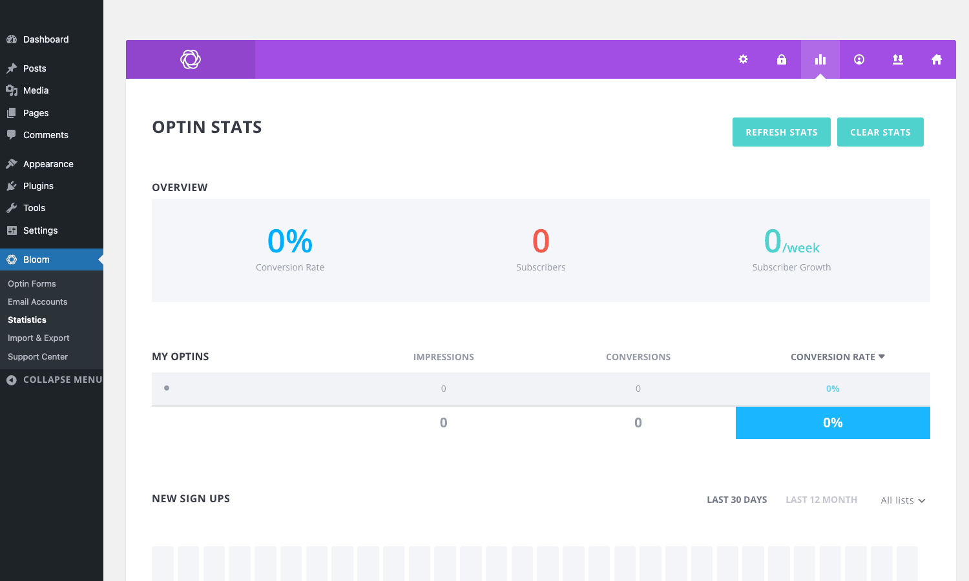Click the Settings sliders icon in sidebar
The width and height of the screenshot is (969, 581).
point(12,230)
